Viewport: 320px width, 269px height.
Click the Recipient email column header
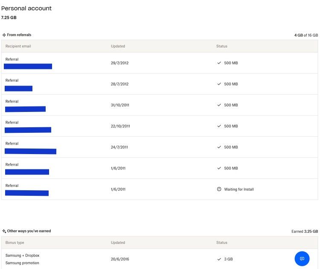(18, 46)
